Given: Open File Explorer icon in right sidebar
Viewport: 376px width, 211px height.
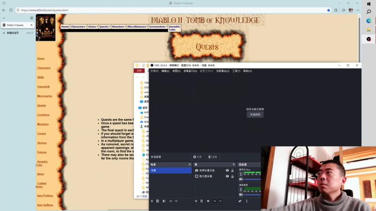Looking at the screenshot, I should [x=369, y=30].
